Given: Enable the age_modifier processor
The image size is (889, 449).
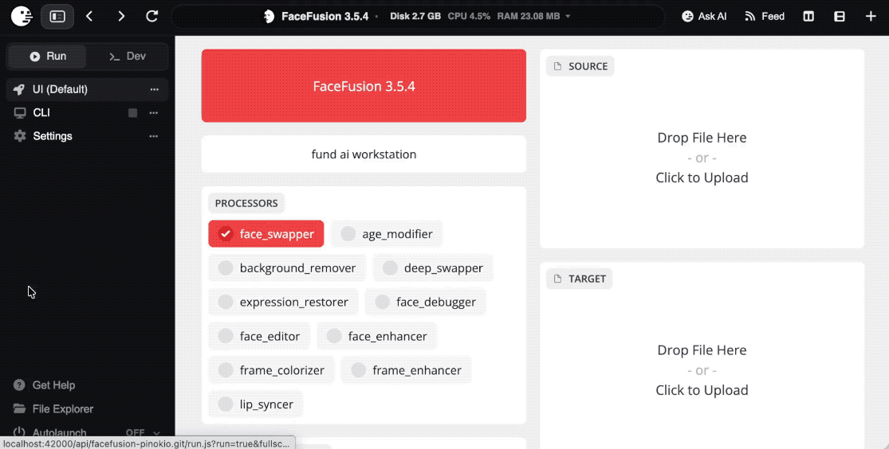Looking at the screenshot, I should [x=387, y=234].
